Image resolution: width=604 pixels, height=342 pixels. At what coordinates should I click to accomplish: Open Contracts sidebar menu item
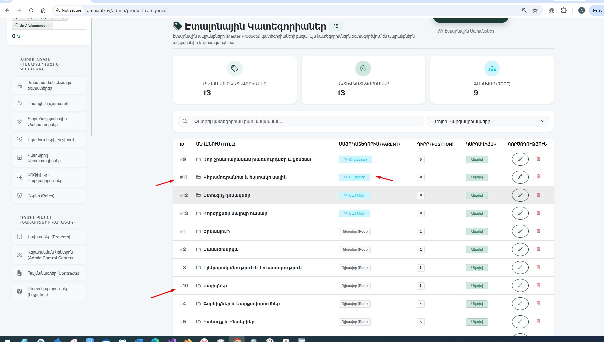click(49, 273)
